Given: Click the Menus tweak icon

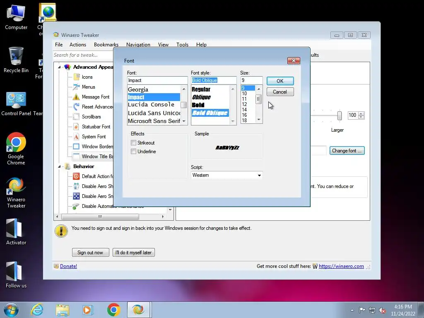Looking at the screenshot, I should coord(76,87).
